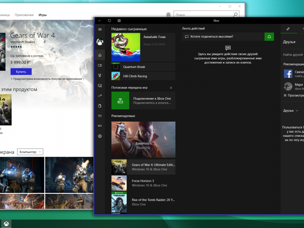Screen dimensions: 304x228
Task: Click the 'Лента действий' heading
Action: (193, 28)
